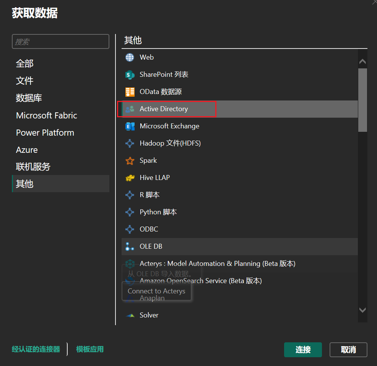Image resolution: width=377 pixels, height=366 pixels.
Task: Select Solver connector row
Action: [x=240, y=315]
